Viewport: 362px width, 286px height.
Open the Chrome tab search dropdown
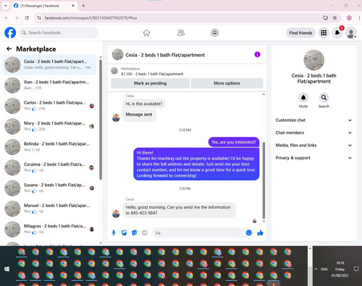[6, 5]
